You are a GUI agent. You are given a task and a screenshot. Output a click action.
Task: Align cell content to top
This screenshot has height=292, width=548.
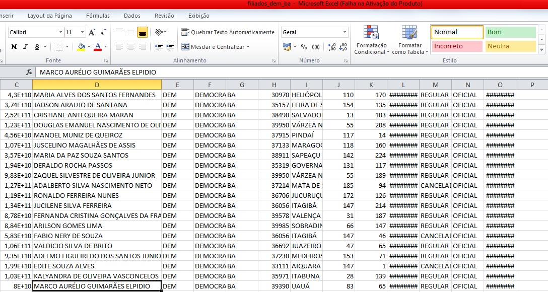click(x=119, y=32)
